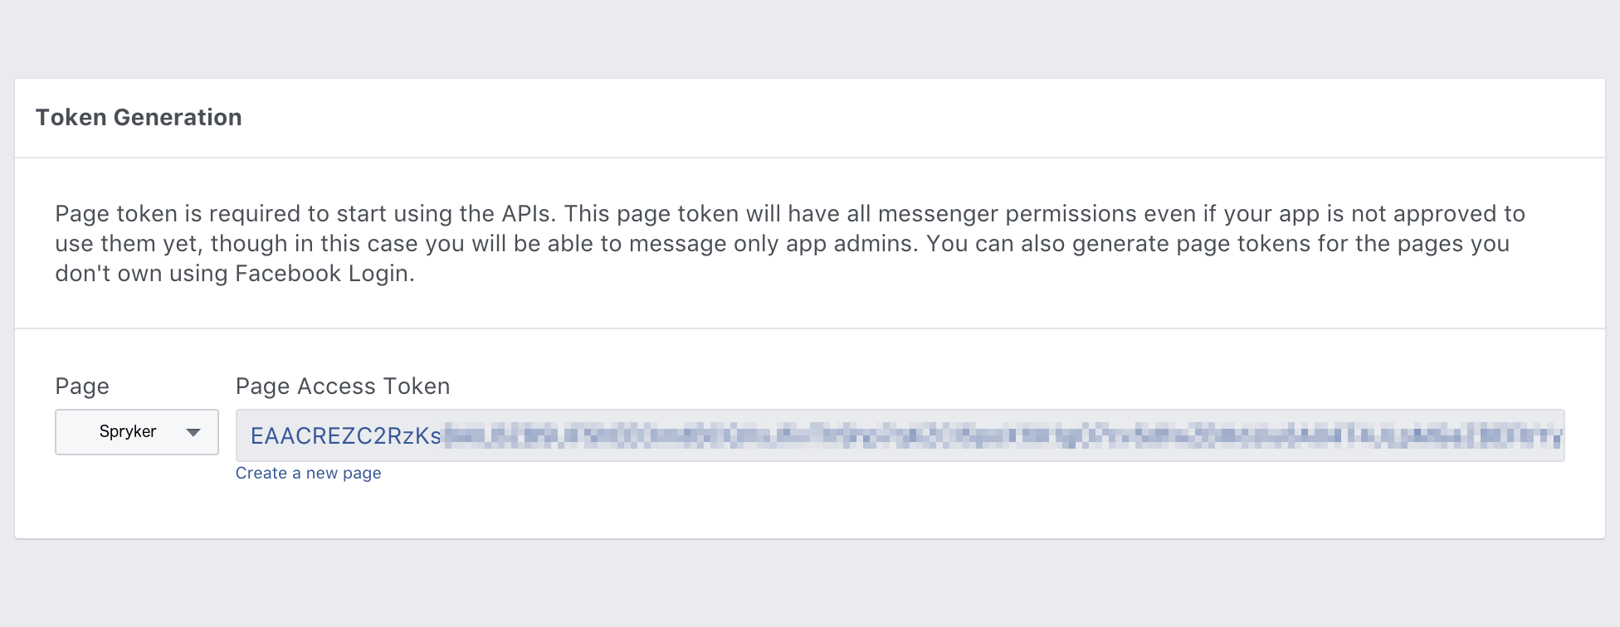Click the empty header area right of Token Generation
The height and width of the screenshot is (627, 1620).
tap(913, 118)
